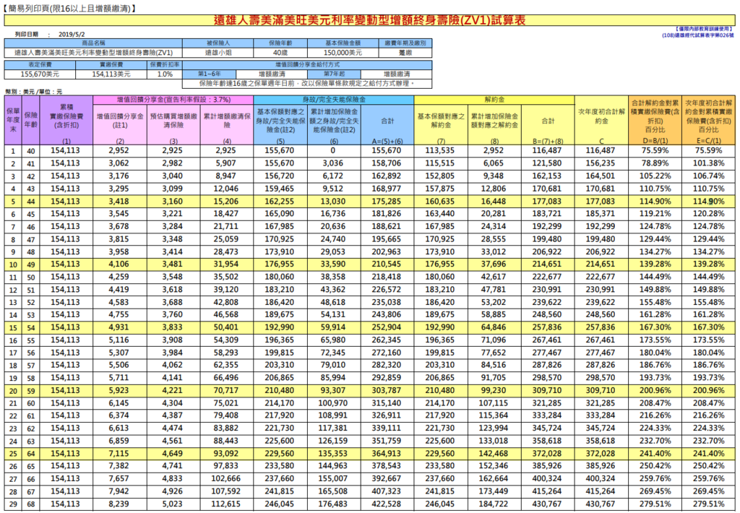Click the 被保險人 header cell
This screenshot has width=740, height=513.
tap(218, 43)
